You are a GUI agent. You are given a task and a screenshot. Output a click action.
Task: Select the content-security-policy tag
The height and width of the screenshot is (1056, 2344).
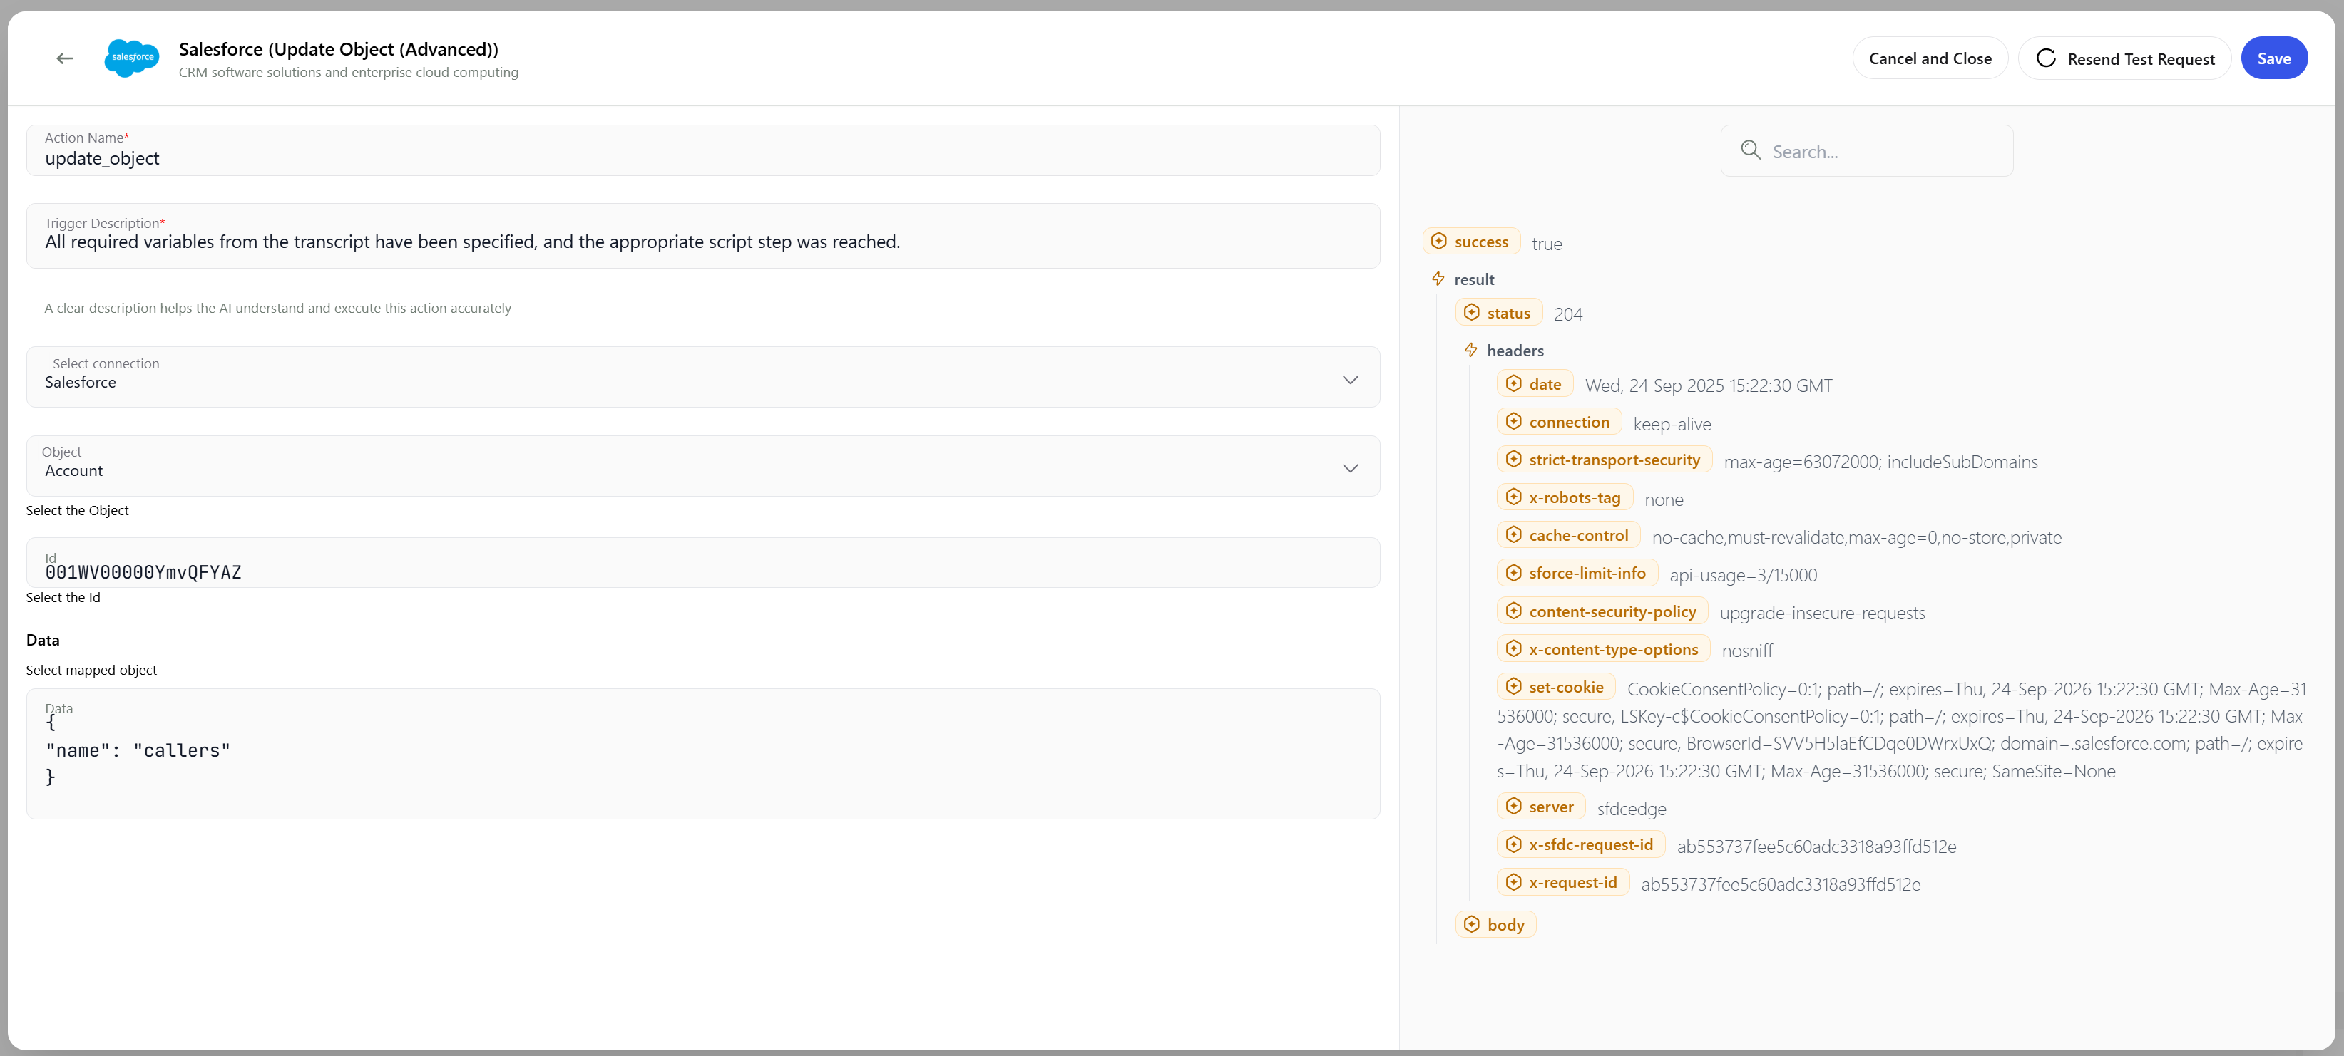[1602, 611]
